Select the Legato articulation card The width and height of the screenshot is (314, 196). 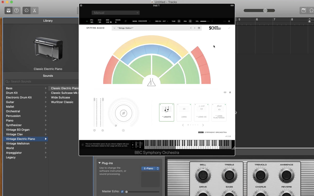click(166, 112)
